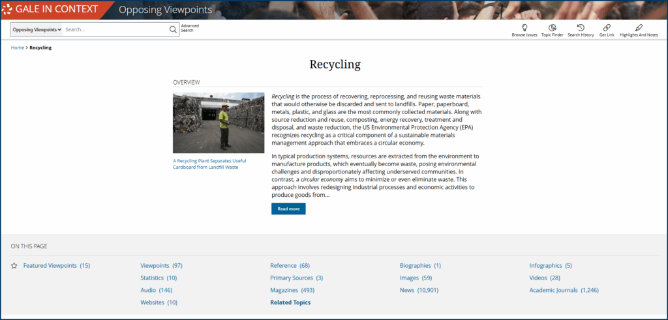
Task: Jump to Images (59)
Action: coord(416,278)
